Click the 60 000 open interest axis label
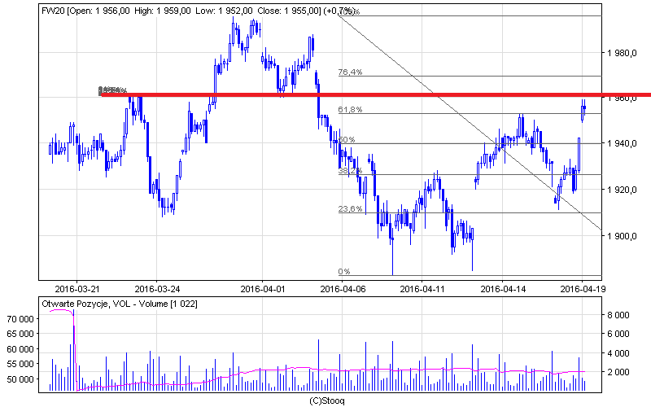 pos(20,349)
